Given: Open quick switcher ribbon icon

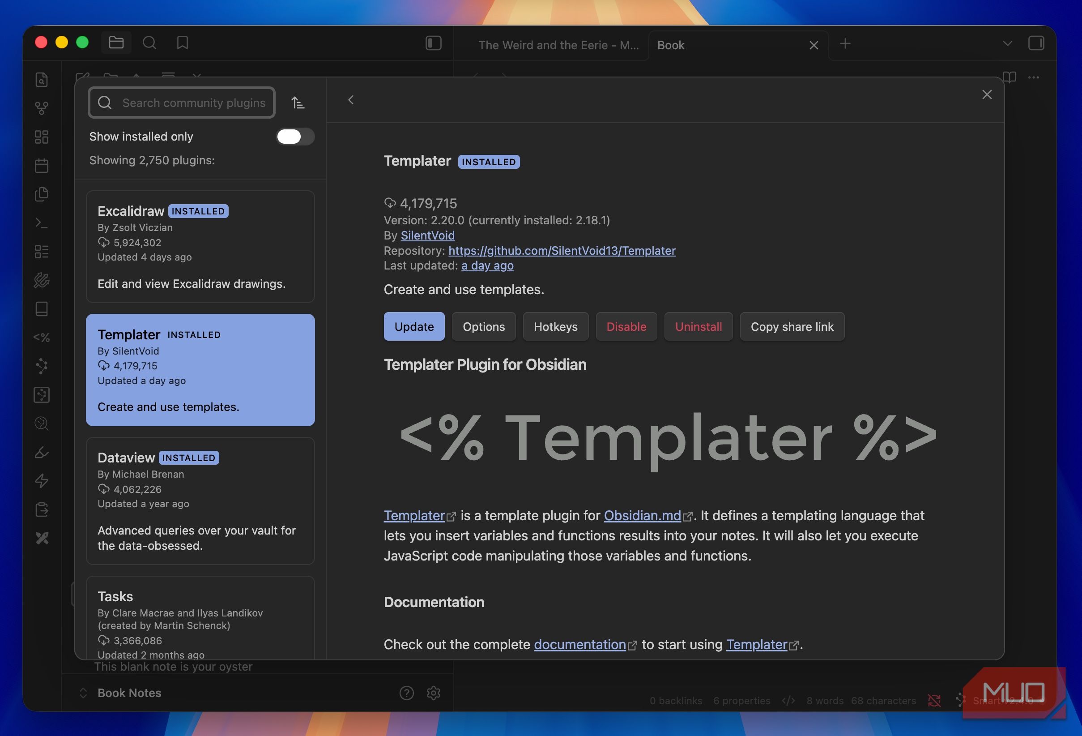Looking at the screenshot, I should (x=42, y=80).
